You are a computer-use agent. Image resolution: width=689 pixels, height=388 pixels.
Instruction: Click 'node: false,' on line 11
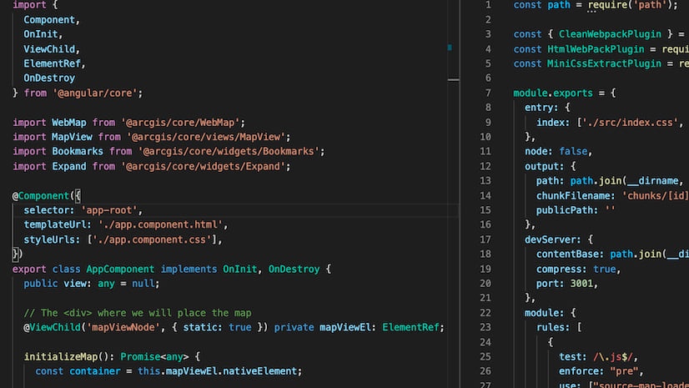coord(559,152)
